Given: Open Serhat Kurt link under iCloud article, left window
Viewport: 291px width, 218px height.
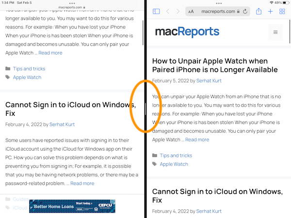Looking at the screenshot, I should coord(62,125).
